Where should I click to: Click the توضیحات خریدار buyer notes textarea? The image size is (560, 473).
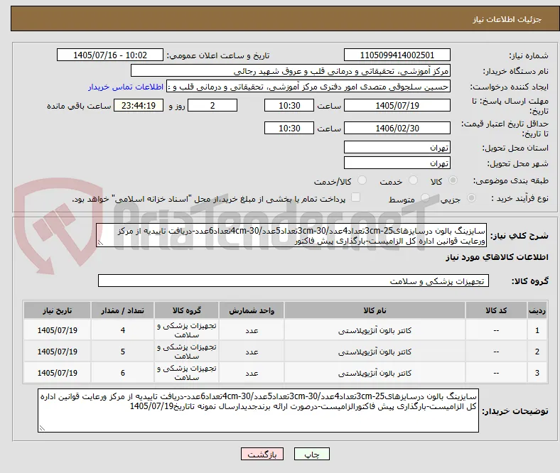coord(258,411)
